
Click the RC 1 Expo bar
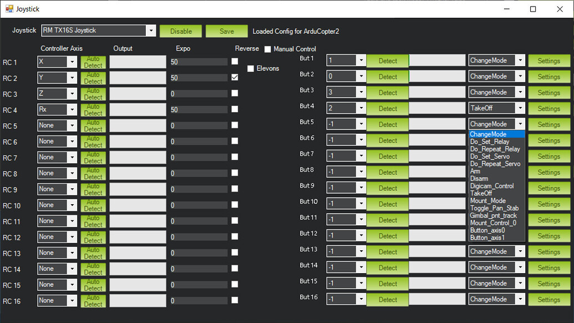tap(199, 62)
